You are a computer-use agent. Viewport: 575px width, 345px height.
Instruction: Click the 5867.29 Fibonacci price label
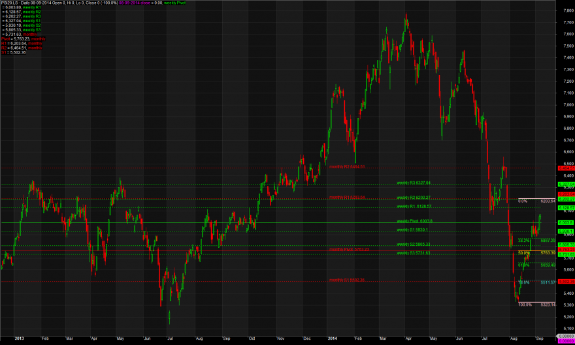548,241
